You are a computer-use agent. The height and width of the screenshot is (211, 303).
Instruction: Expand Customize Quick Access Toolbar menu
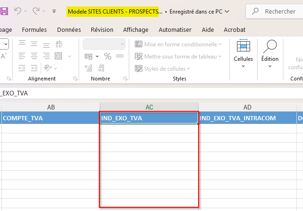54,11
